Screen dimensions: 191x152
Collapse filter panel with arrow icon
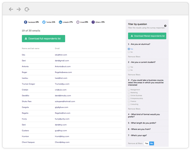click(x=165, y=26)
